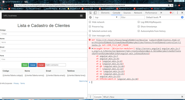The image size is (185, 100).
Task: Click the Back to top link
Action: (83, 81)
